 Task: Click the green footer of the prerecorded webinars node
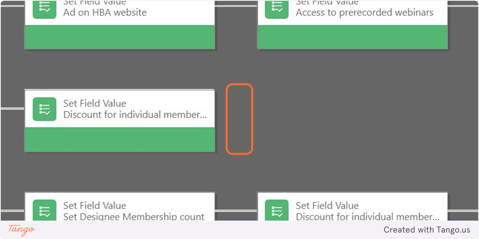point(352,37)
